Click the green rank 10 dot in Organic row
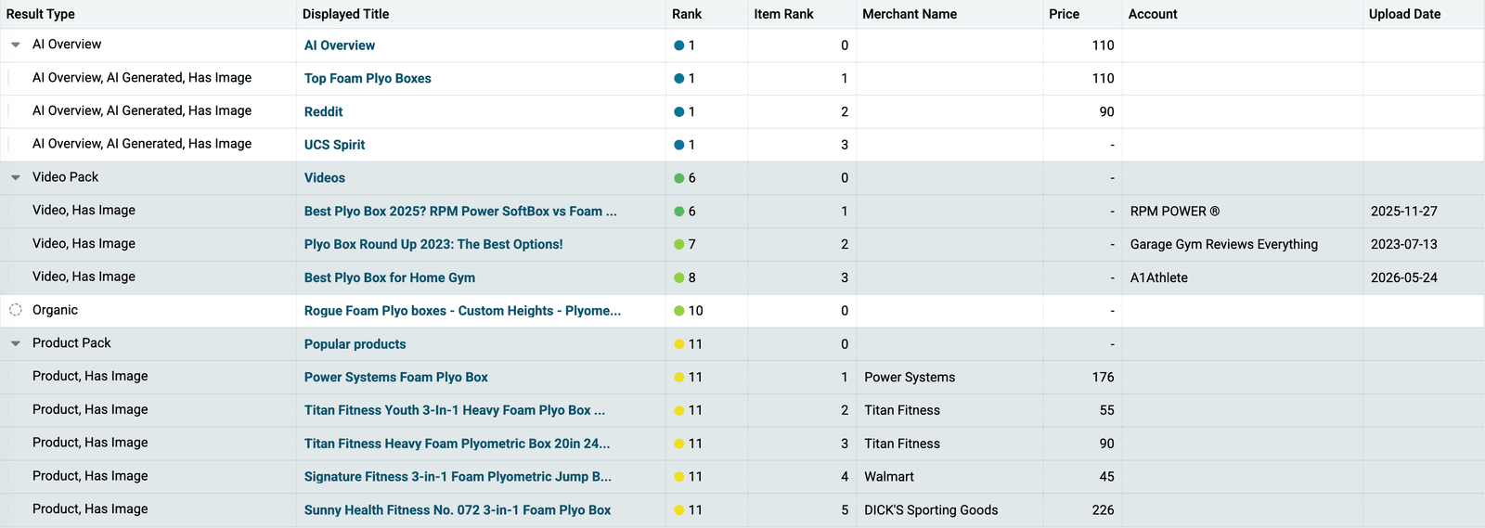1485x528 pixels. (679, 311)
